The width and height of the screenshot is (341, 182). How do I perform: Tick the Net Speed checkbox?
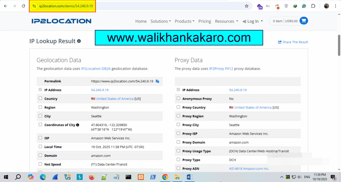pyautogui.click(x=40, y=164)
